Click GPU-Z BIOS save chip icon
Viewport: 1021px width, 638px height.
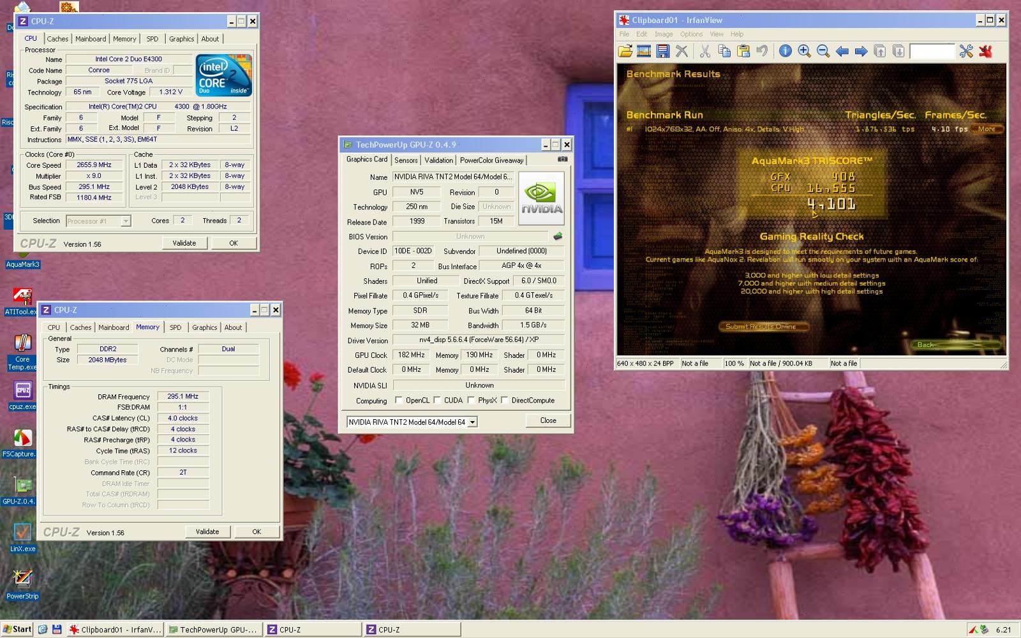[558, 236]
